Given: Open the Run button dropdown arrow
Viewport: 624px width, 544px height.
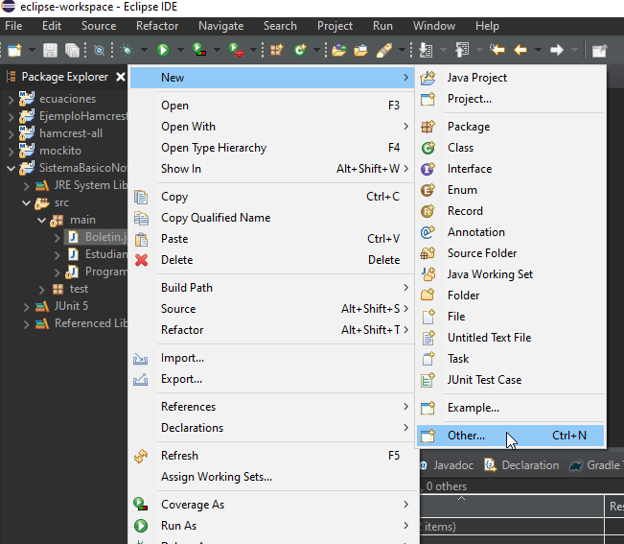Looking at the screenshot, I should coord(180,50).
